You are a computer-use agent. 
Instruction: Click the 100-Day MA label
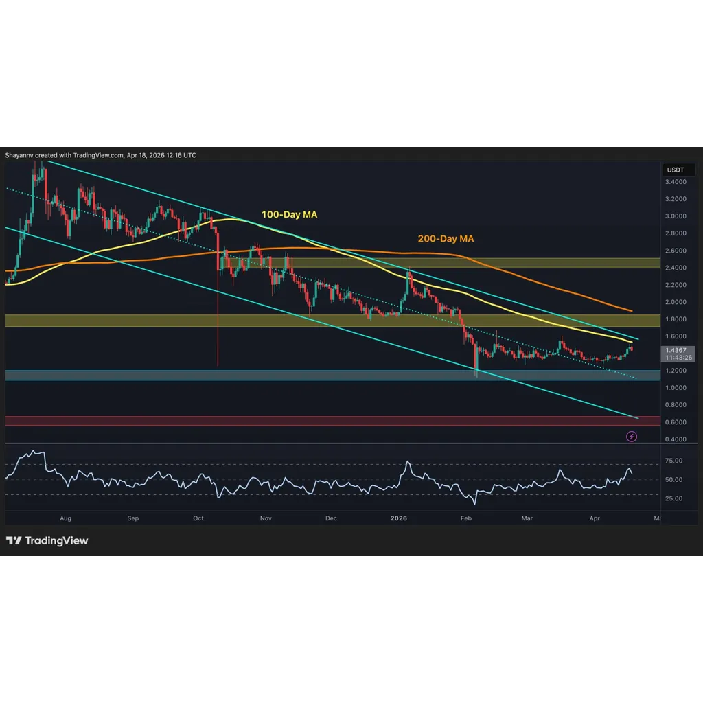coord(289,214)
